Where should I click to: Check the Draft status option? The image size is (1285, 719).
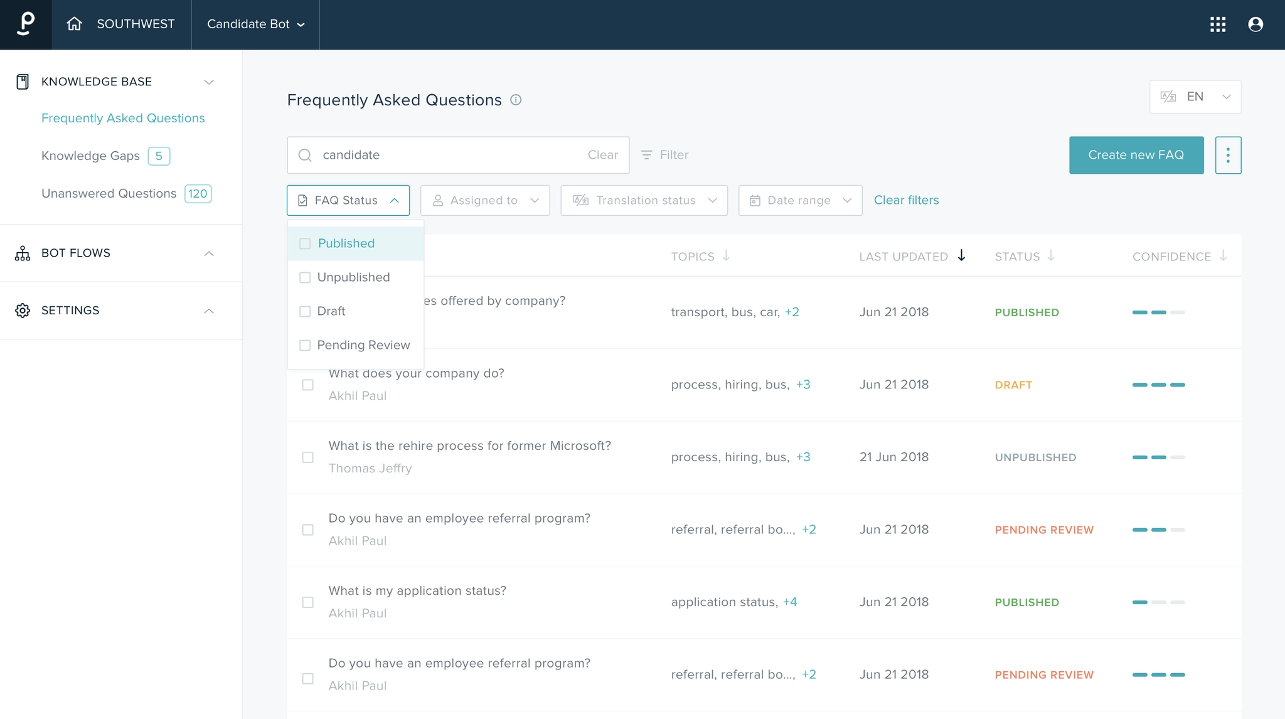(305, 311)
